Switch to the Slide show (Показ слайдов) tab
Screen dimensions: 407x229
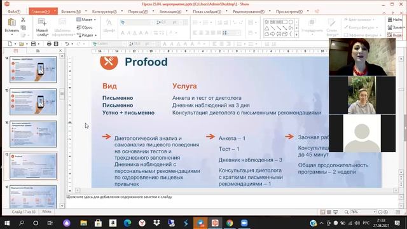[207, 11]
